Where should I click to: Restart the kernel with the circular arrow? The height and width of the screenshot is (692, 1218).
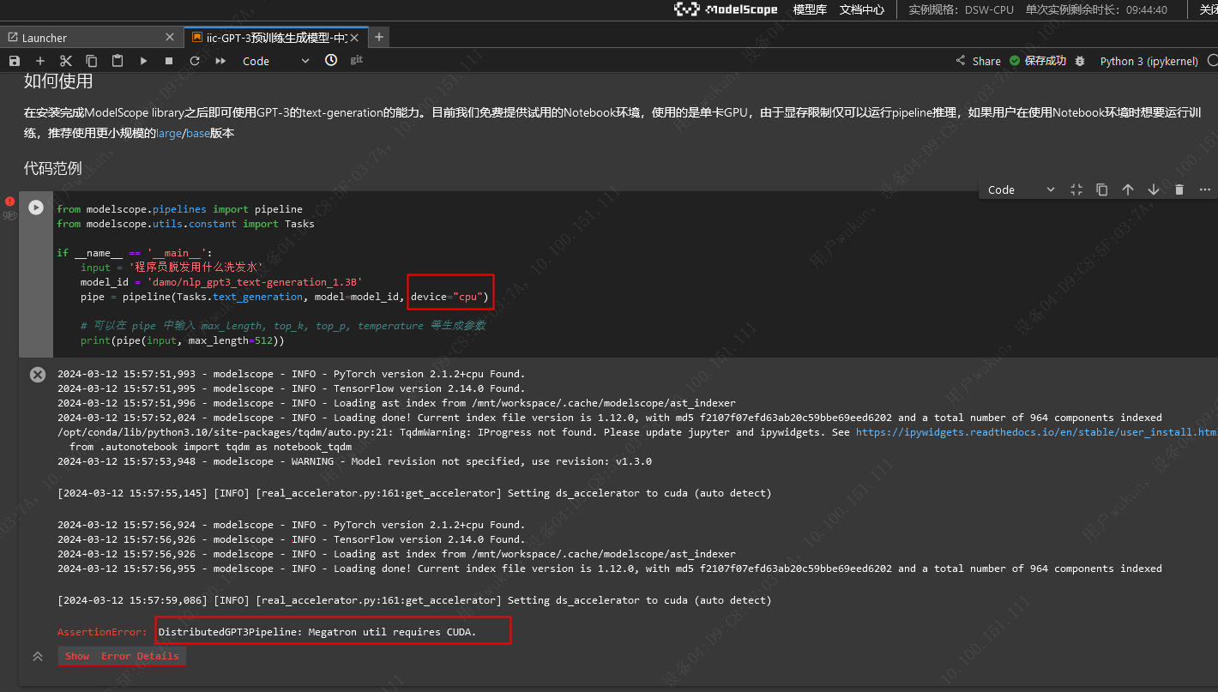pos(195,61)
